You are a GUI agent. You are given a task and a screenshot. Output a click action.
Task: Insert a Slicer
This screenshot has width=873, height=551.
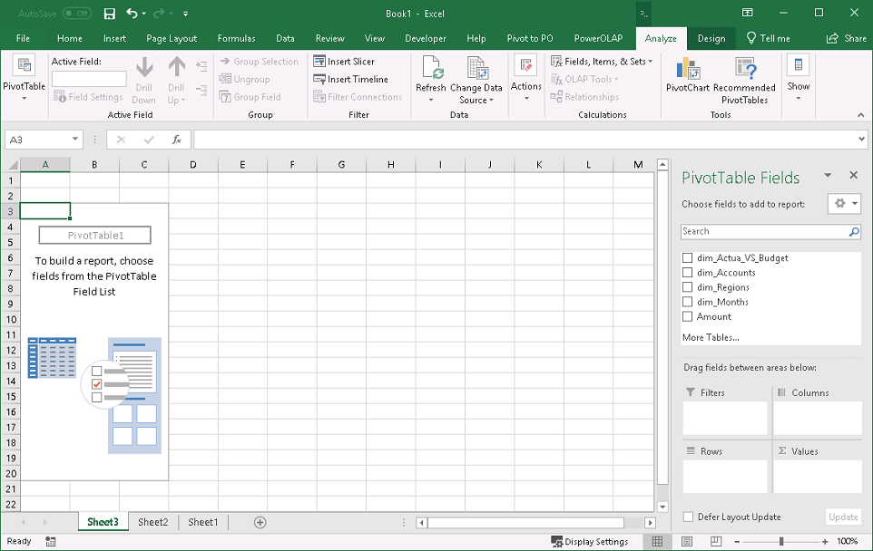pos(344,61)
